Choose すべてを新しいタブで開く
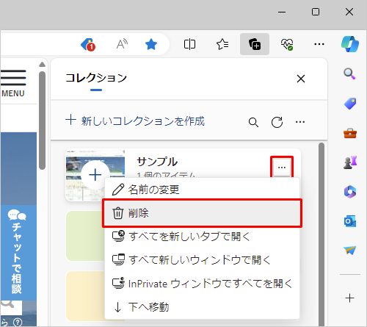The image size is (367, 327). tap(202, 237)
